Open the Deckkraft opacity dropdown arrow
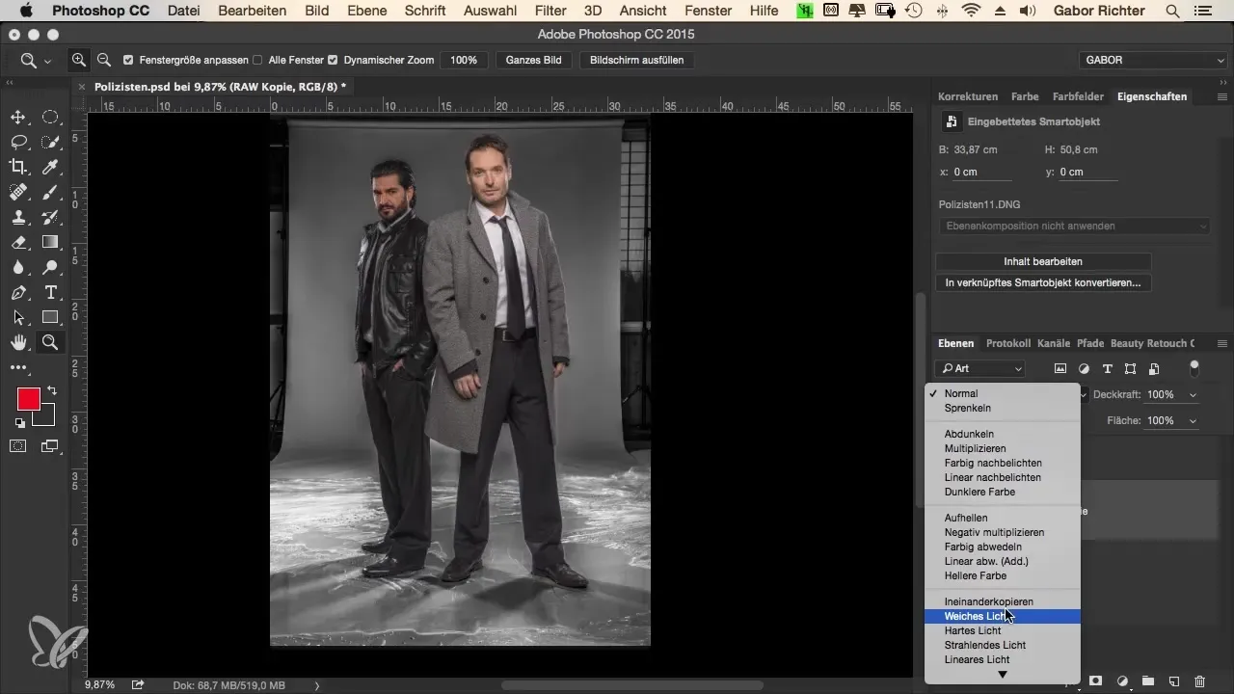The height and width of the screenshot is (694, 1234). pyautogui.click(x=1194, y=395)
